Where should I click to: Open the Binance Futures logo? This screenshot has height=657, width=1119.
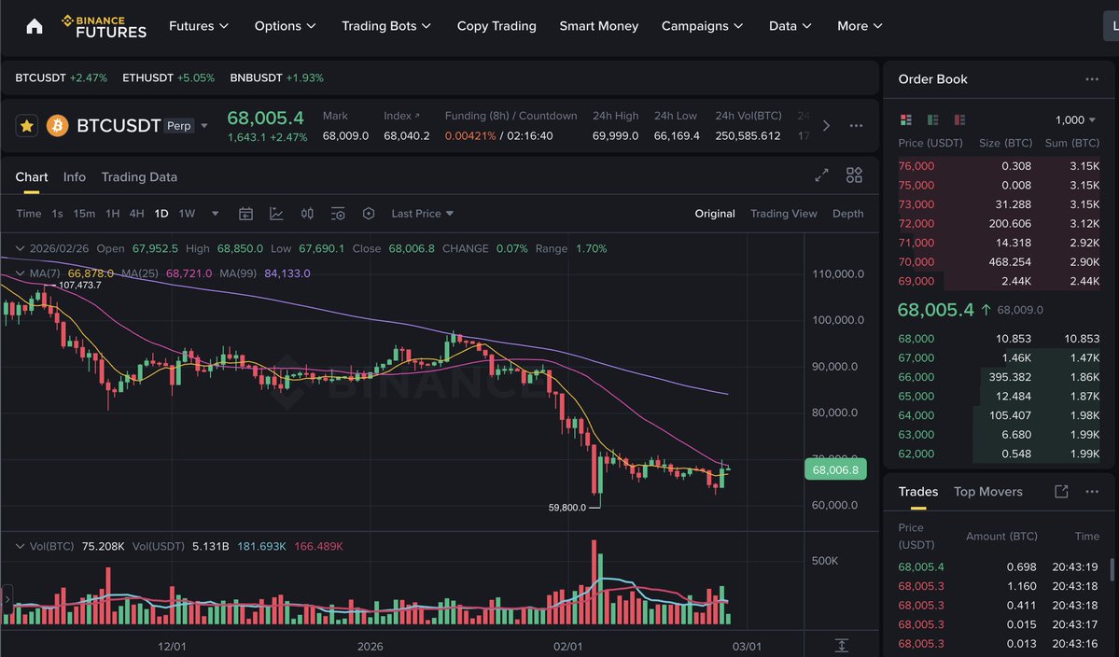pos(105,26)
